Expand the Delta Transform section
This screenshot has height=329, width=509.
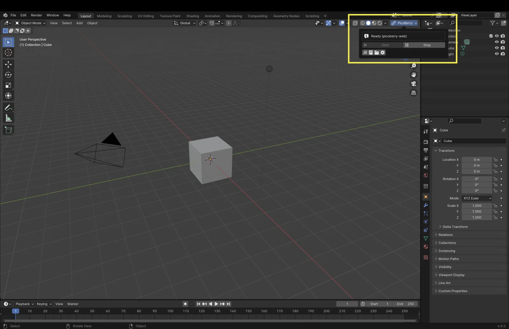tap(455, 227)
